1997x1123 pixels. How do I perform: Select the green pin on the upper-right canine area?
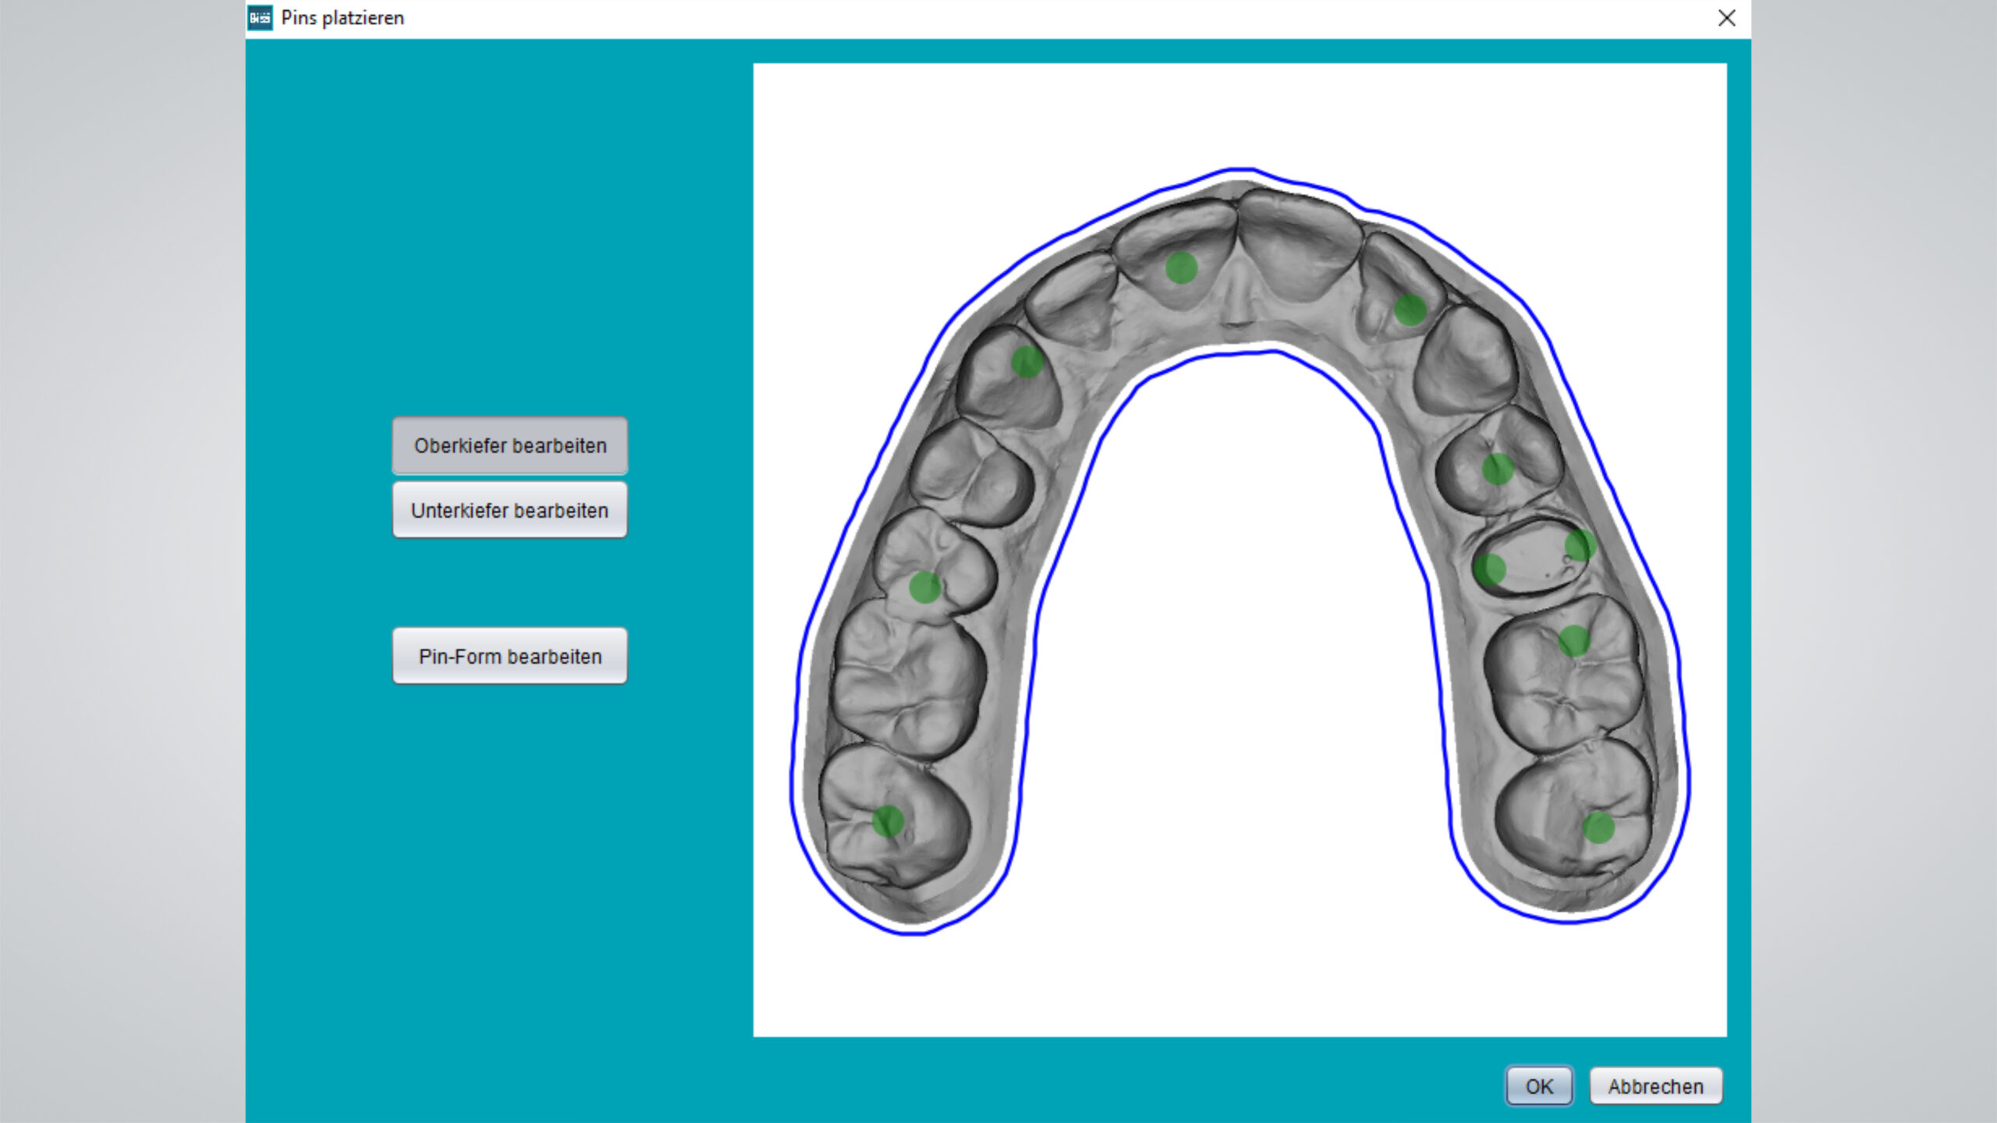click(x=1410, y=310)
